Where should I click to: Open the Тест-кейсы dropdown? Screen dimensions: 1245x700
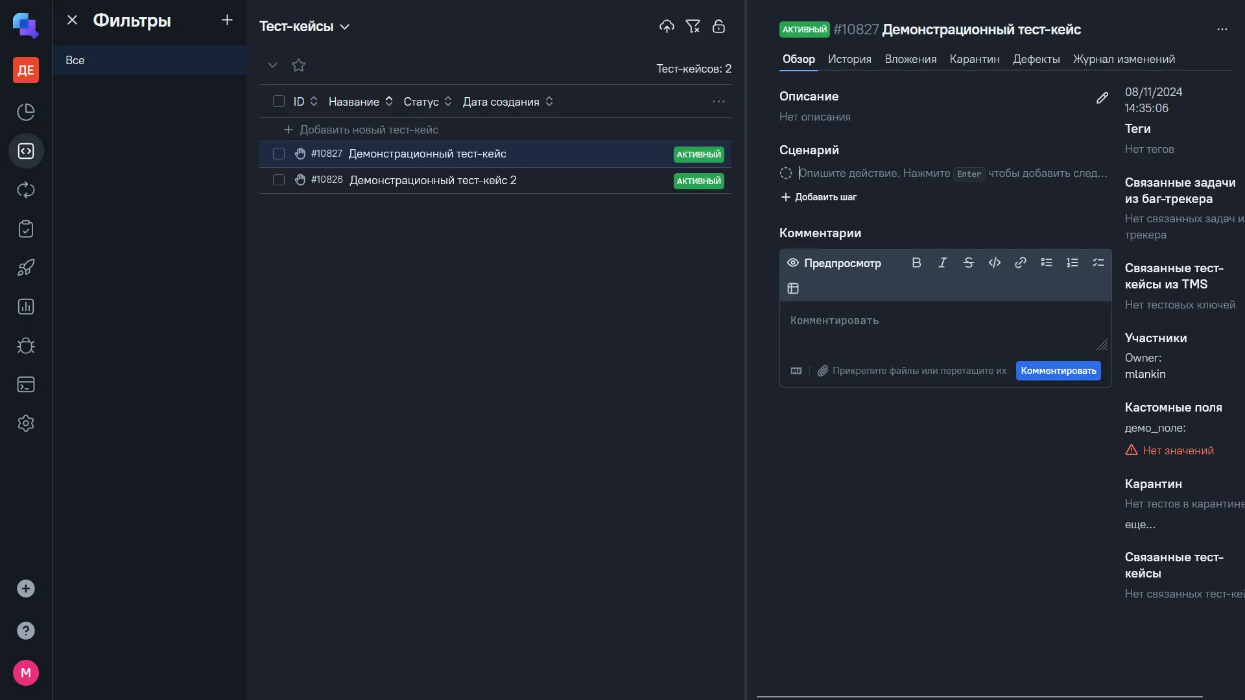(304, 27)
